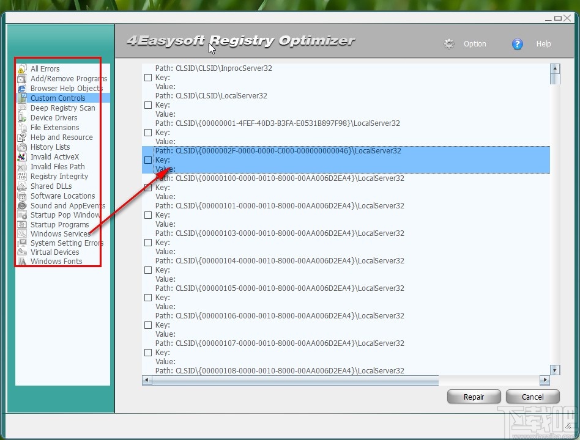This screenshot has width=580, height=440.
Task: Click the Startup Pop Window icon
Action: pos(22,215)
